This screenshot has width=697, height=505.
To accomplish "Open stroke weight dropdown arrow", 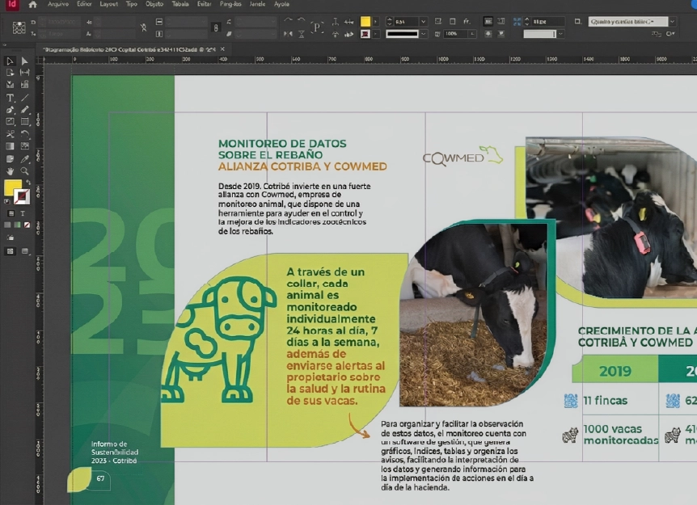I will (x=423, y=21).
